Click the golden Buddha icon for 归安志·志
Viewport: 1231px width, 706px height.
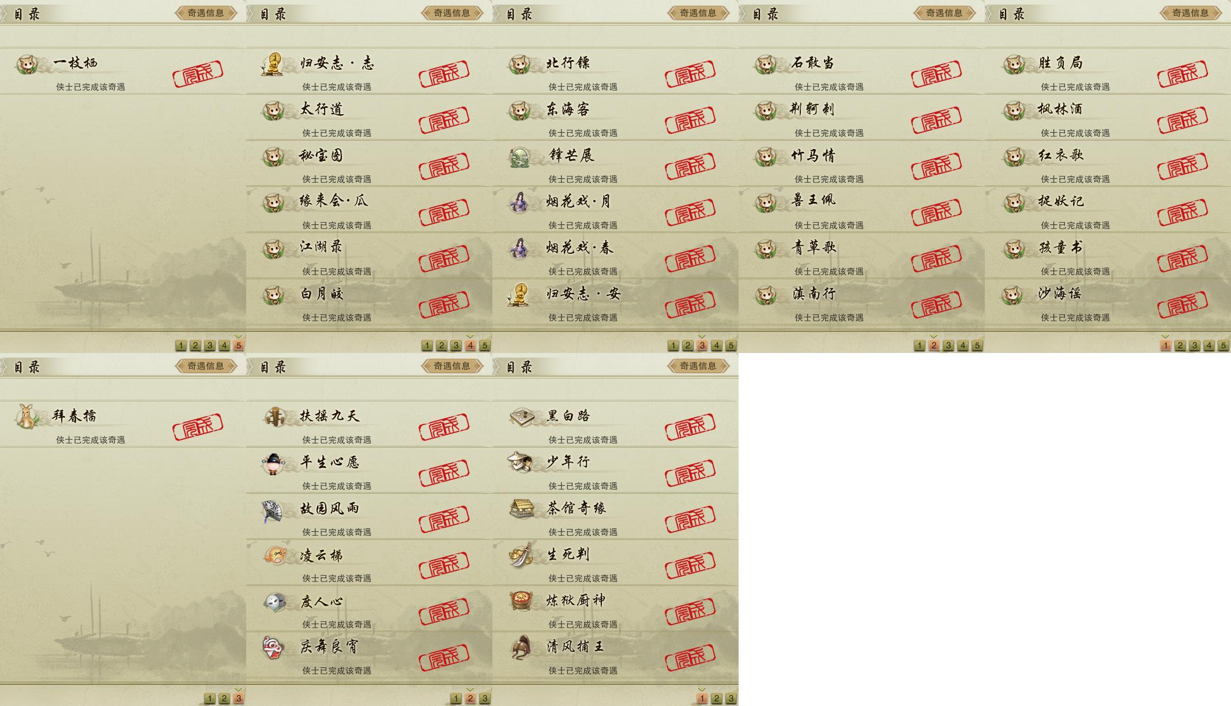(273, 64)
